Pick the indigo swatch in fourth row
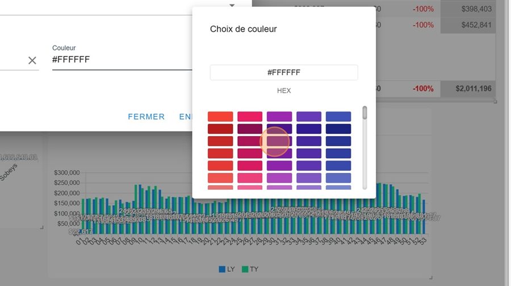 338,154
